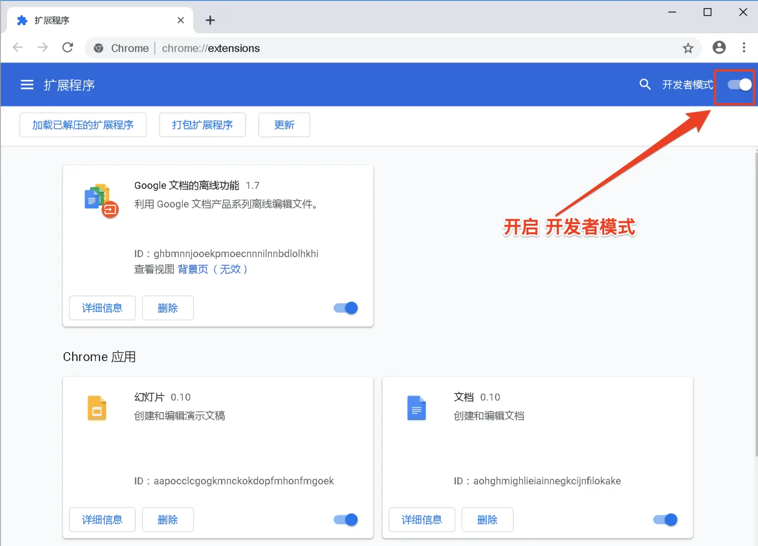Open 详细信息 for 幻灯片 app

click(x=102, y=520)
